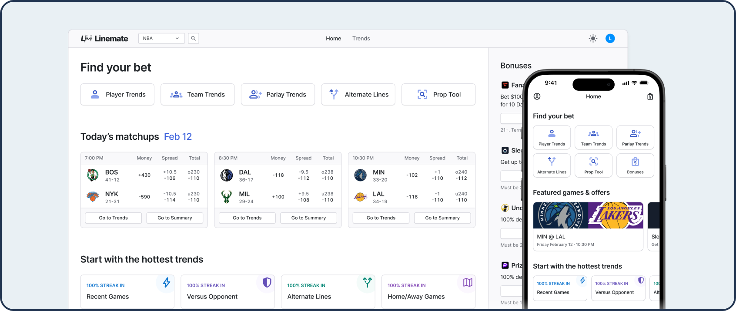The height and width of the screenshot is (311, 736).
Task: Select BOS spread +10.5 -106
Action: coord(170,175)
